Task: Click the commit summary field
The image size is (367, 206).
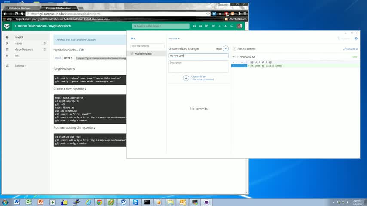Action: [x=199, y=56]
